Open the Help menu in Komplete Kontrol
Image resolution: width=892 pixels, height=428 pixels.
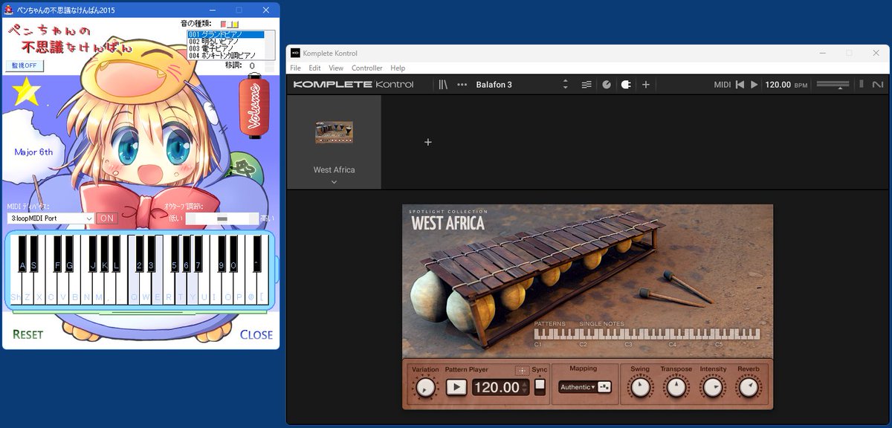point(398,68)
